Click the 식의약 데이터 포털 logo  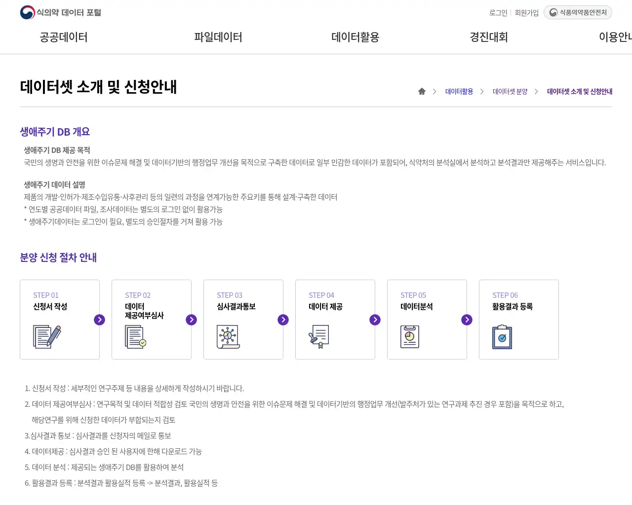click(x=61, y=12)
